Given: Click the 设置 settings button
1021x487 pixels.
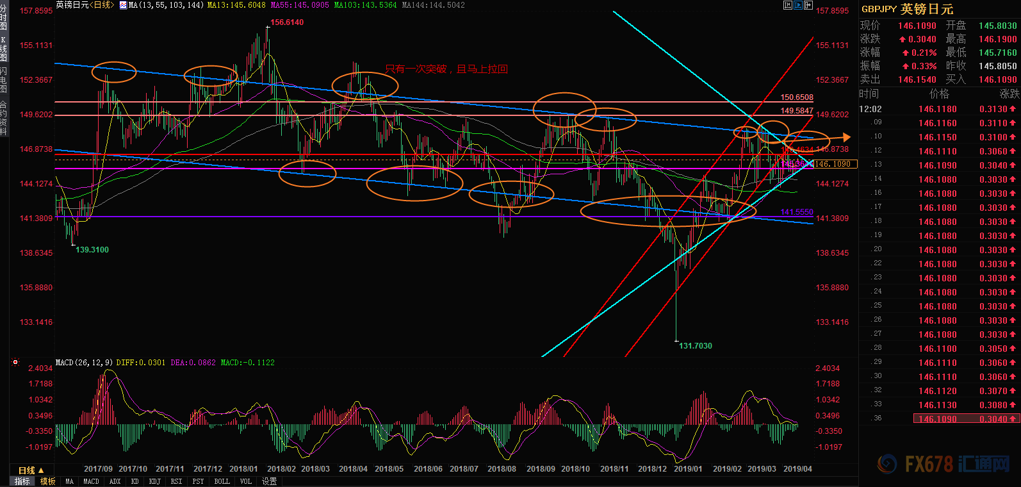Looking at the screenshot, I should coord(269,481).
